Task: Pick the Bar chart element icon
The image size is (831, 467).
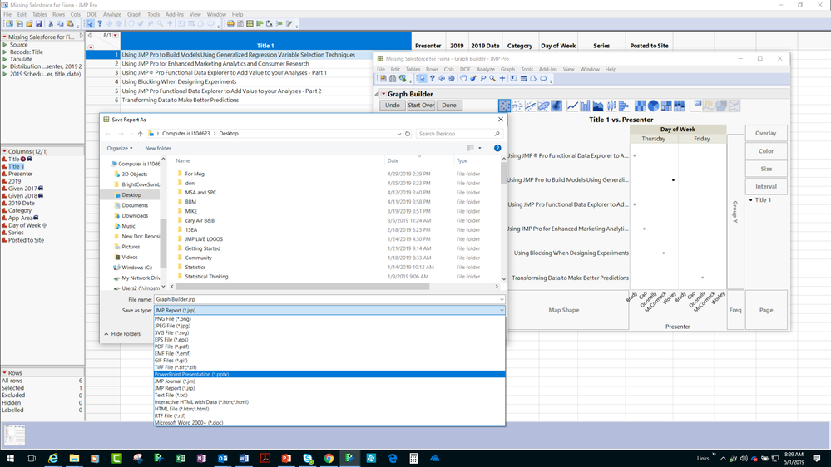Action: point(585,106)
